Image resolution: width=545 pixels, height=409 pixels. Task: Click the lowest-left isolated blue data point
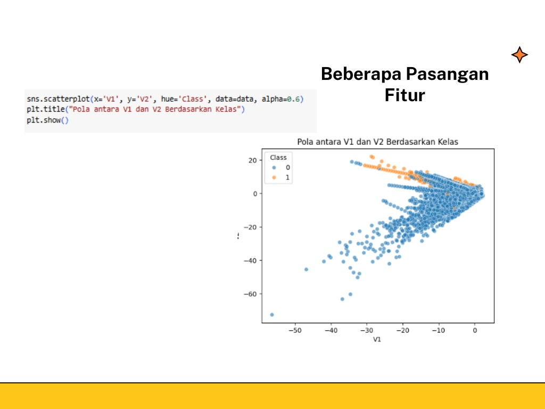coord(272,315)
